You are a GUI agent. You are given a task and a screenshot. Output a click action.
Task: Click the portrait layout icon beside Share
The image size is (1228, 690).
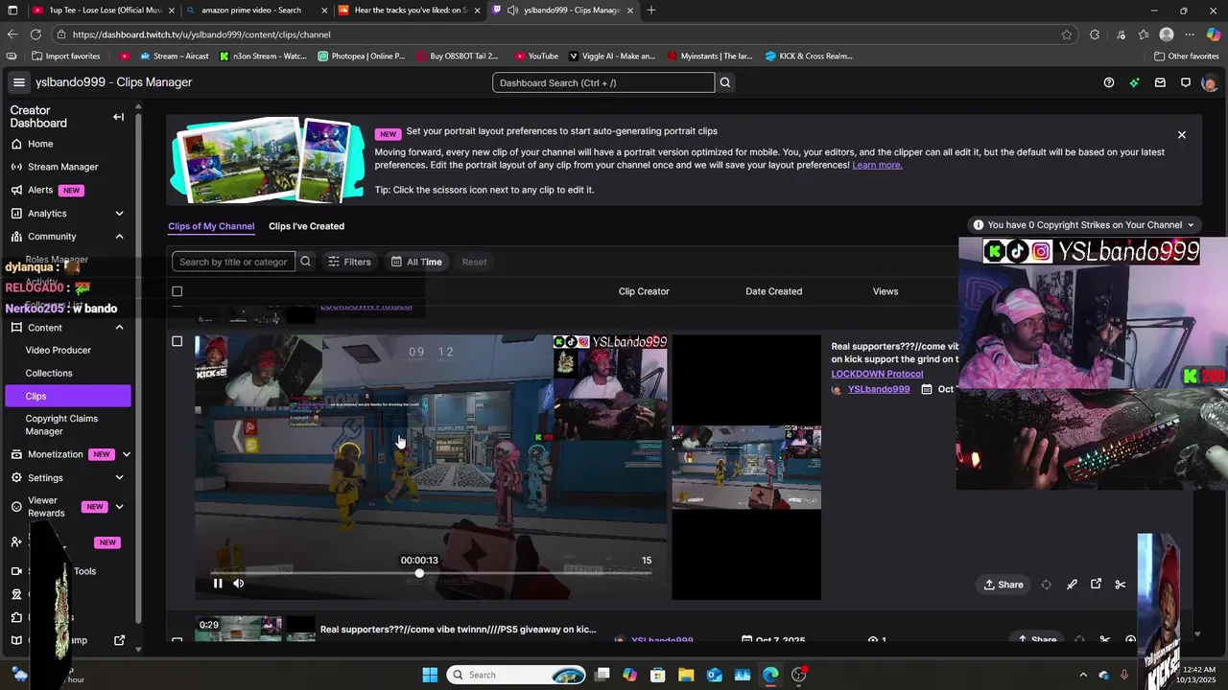point(1047,585)
